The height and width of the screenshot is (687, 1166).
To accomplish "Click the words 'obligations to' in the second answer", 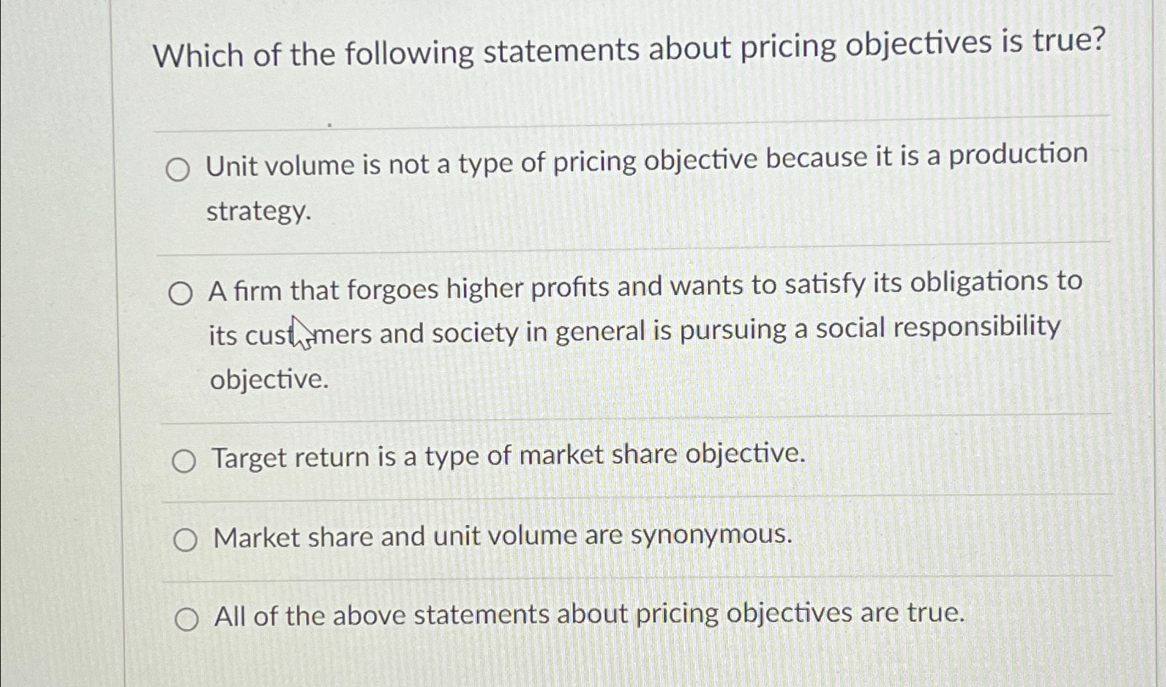I will (996, 282).
